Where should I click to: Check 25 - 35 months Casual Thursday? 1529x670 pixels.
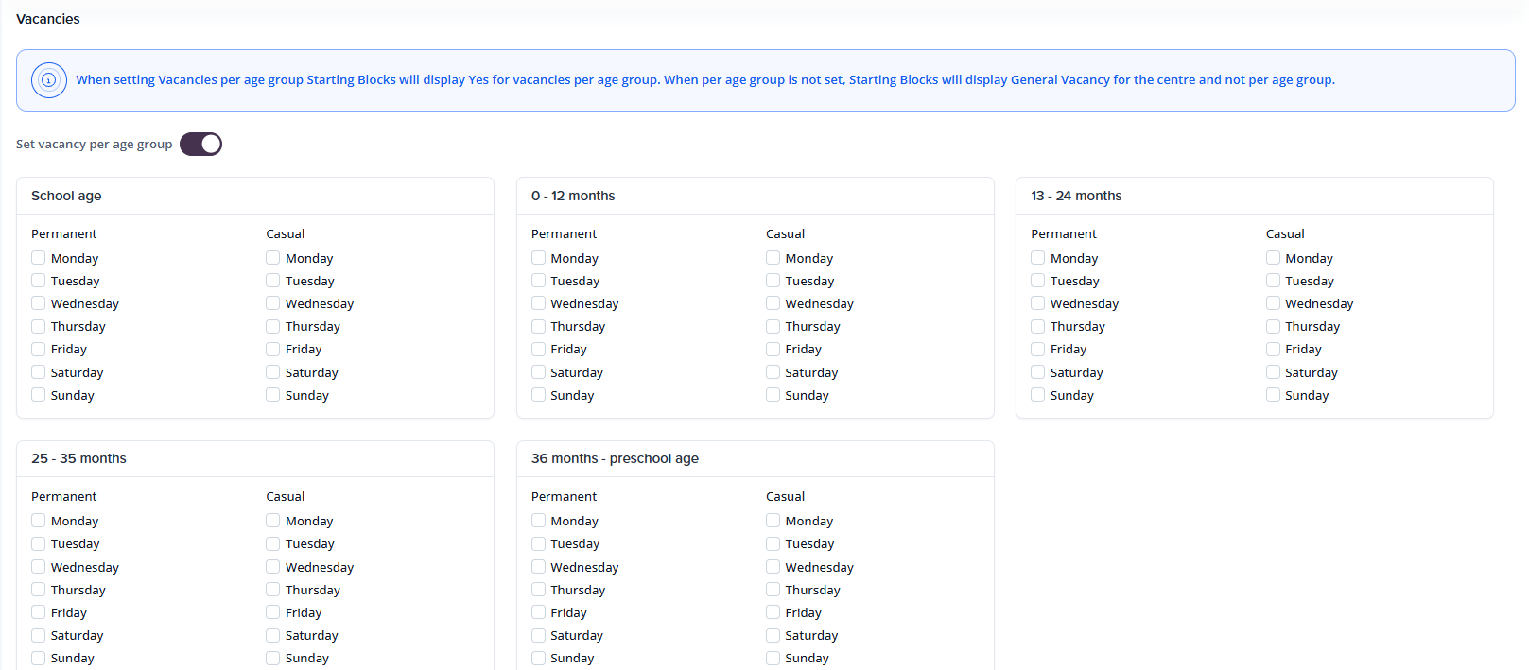coord(273,590)
